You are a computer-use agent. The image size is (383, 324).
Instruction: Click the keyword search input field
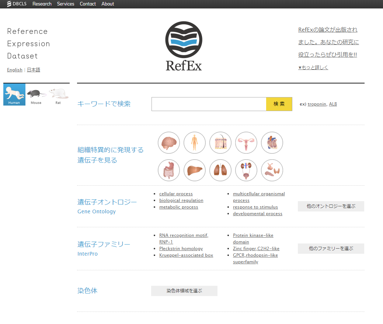click(x=209, y=104)
